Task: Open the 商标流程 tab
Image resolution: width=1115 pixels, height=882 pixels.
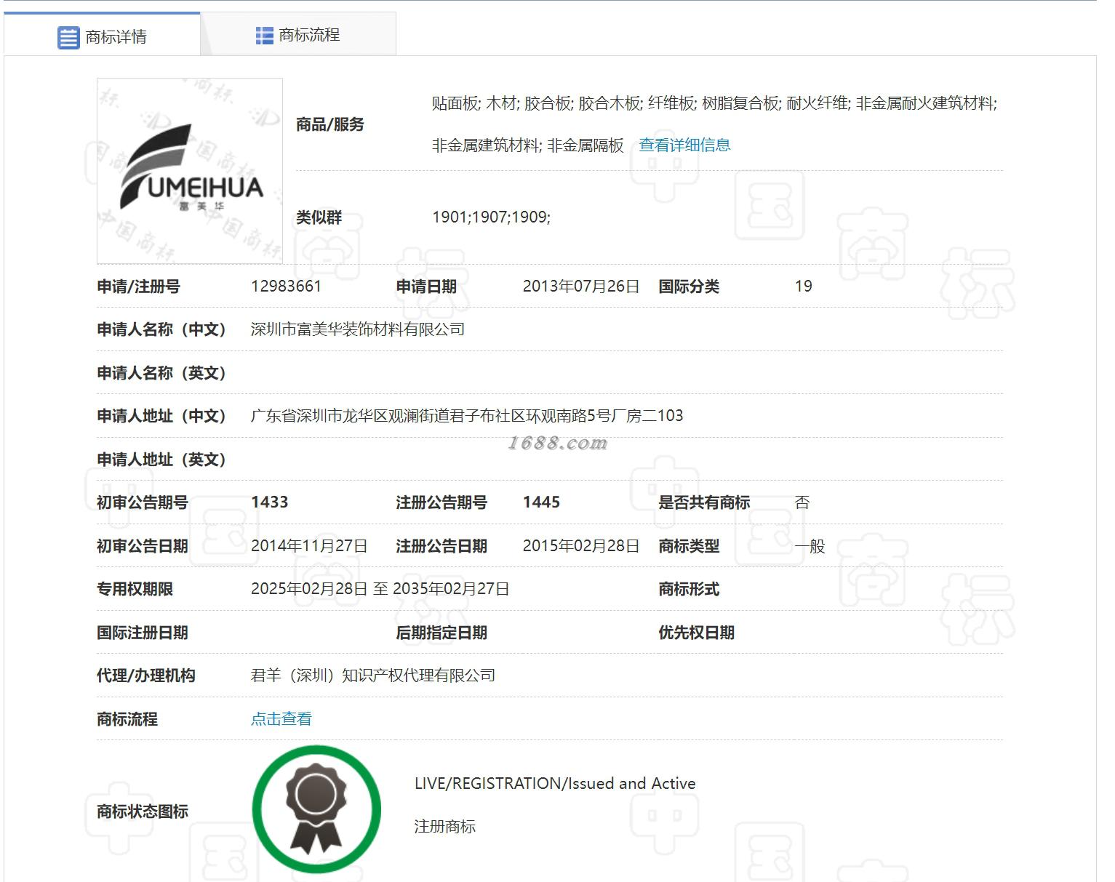Action: coord(298,34)
